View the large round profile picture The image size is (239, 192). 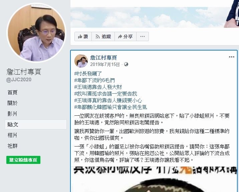pos(37,32)
